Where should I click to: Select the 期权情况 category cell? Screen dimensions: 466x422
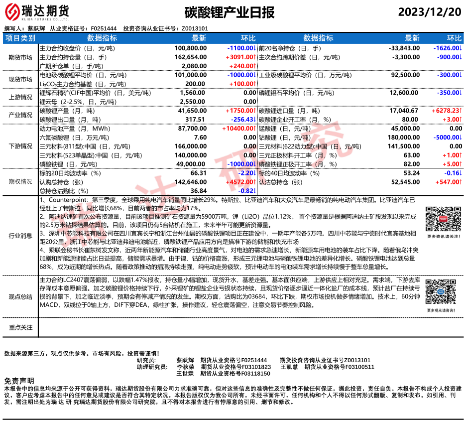(x=20, y=182)
